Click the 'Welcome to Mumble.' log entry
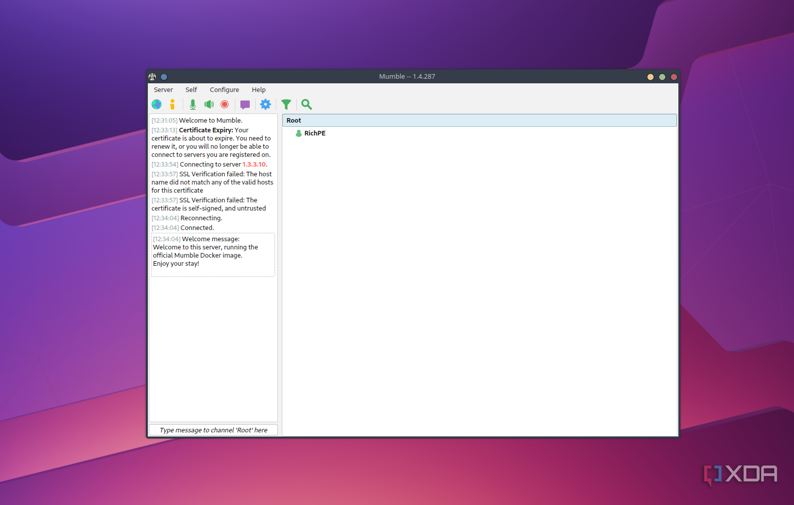The width and height of the screenshot is (794, 505). pyautogui.click(x=210, y=121)
